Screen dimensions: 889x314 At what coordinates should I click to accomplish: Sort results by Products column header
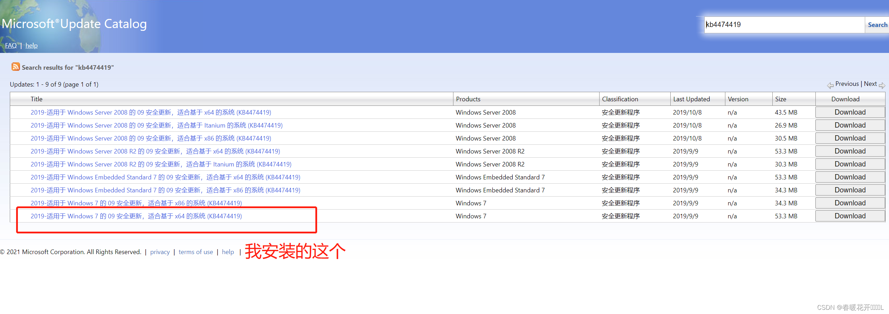coord(468,99)
